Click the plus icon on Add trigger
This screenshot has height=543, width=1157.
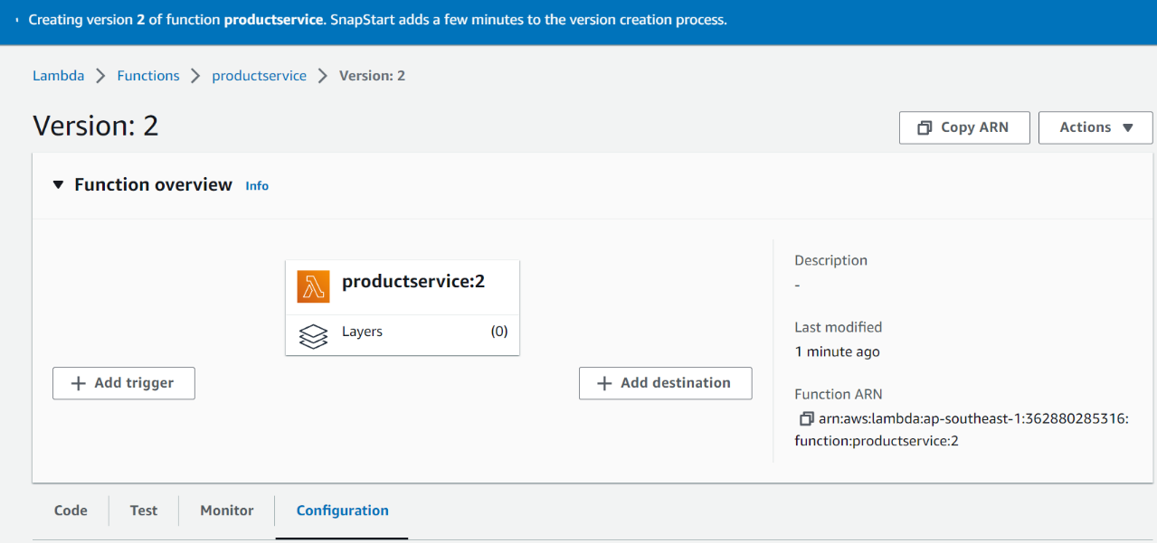tap(77, 382)
